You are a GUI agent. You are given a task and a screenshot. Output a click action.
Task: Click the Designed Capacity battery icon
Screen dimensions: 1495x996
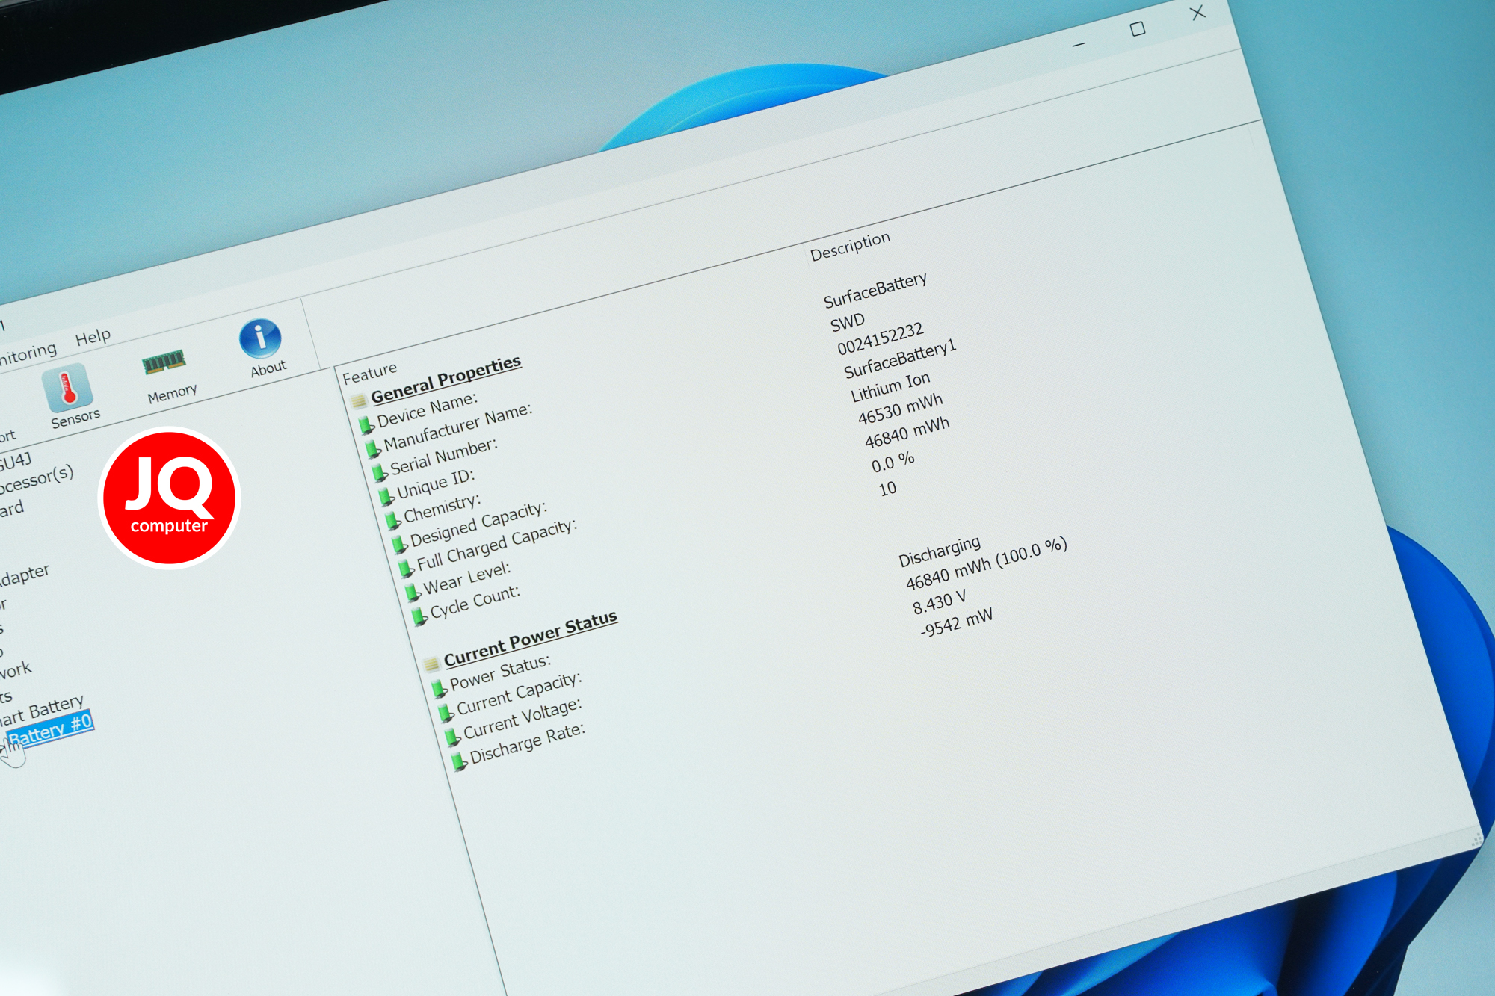coord(399,543)
